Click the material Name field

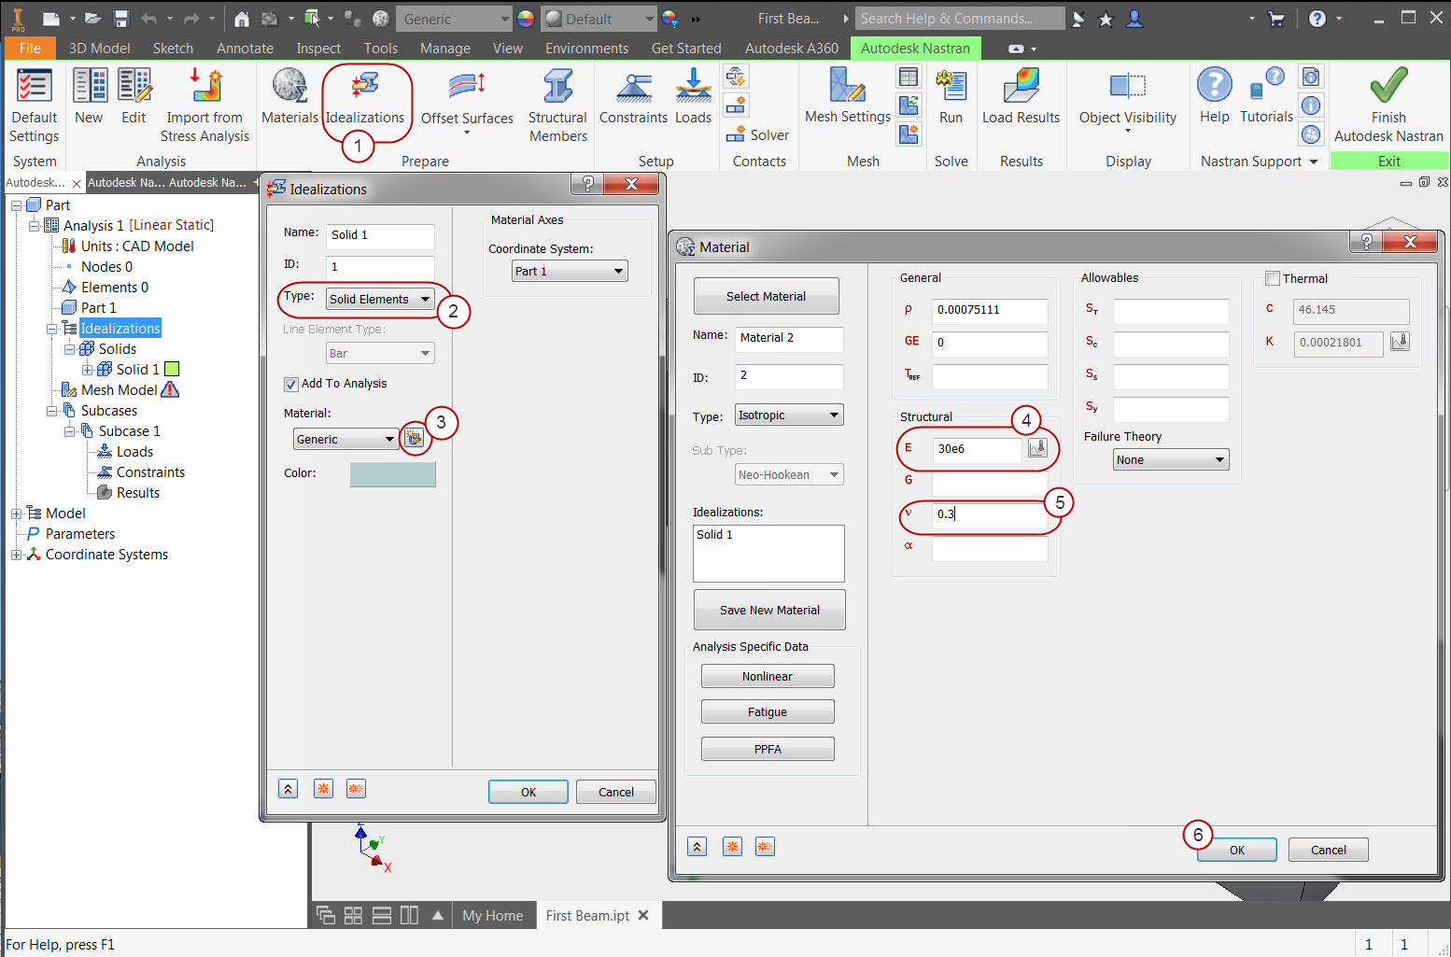[790, 338]
